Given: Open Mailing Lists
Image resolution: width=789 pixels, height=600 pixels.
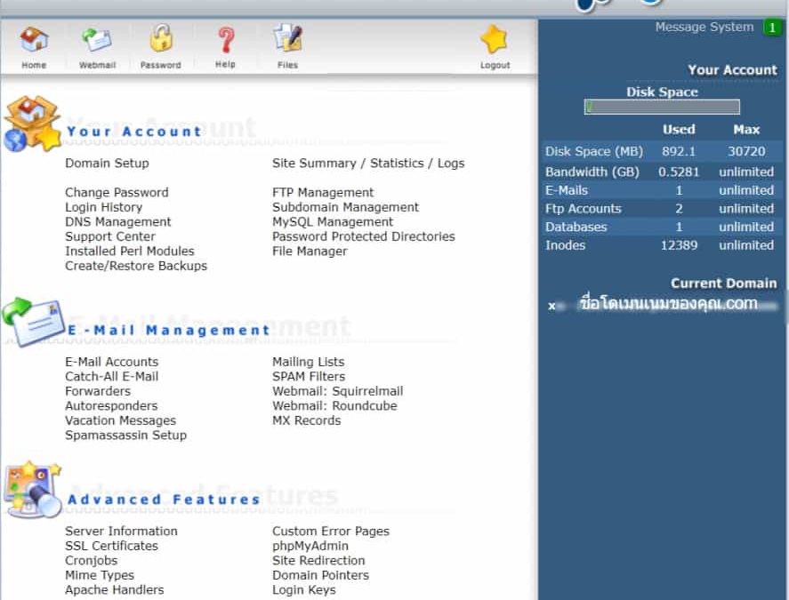Looking at the screenshot, I should pyautogui.click(x=308, y=362).
